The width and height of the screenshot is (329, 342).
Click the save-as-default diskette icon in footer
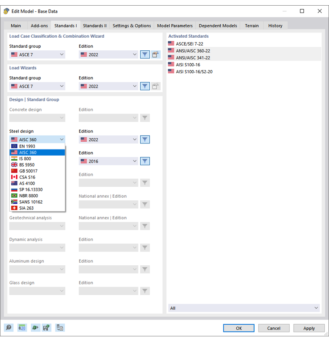pyautogui.click(x=46, y=328)
